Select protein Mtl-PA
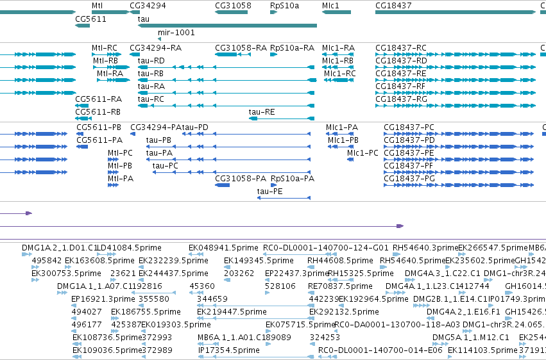The height and width of the screenshot is (360, 546). pyautogui.click(x=121, y=179)
